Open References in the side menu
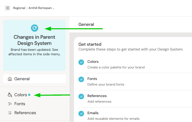The height and width of the screenshot is (122, 192). click(x=25, y=113)
